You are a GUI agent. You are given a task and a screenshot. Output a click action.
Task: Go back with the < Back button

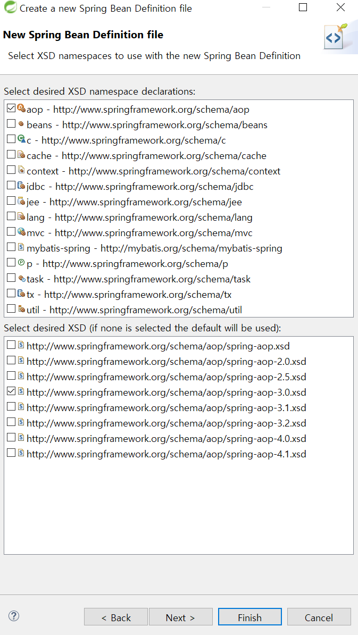coord(116,617)
